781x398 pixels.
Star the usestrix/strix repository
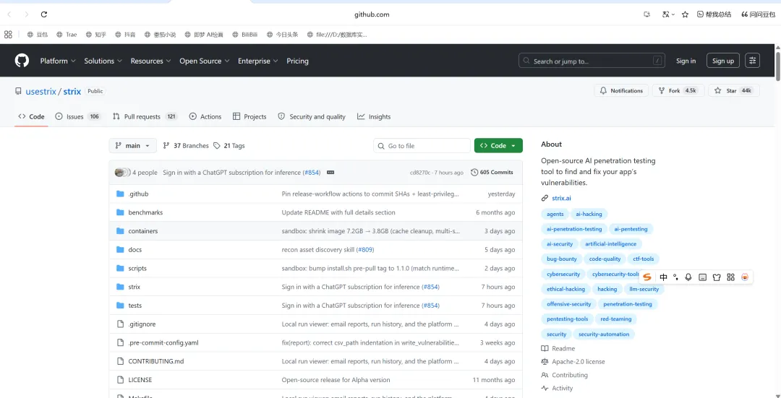[734, 90]
